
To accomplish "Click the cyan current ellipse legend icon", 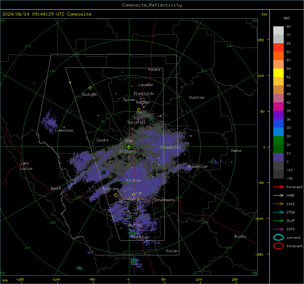I will click(x=278, y=237).
